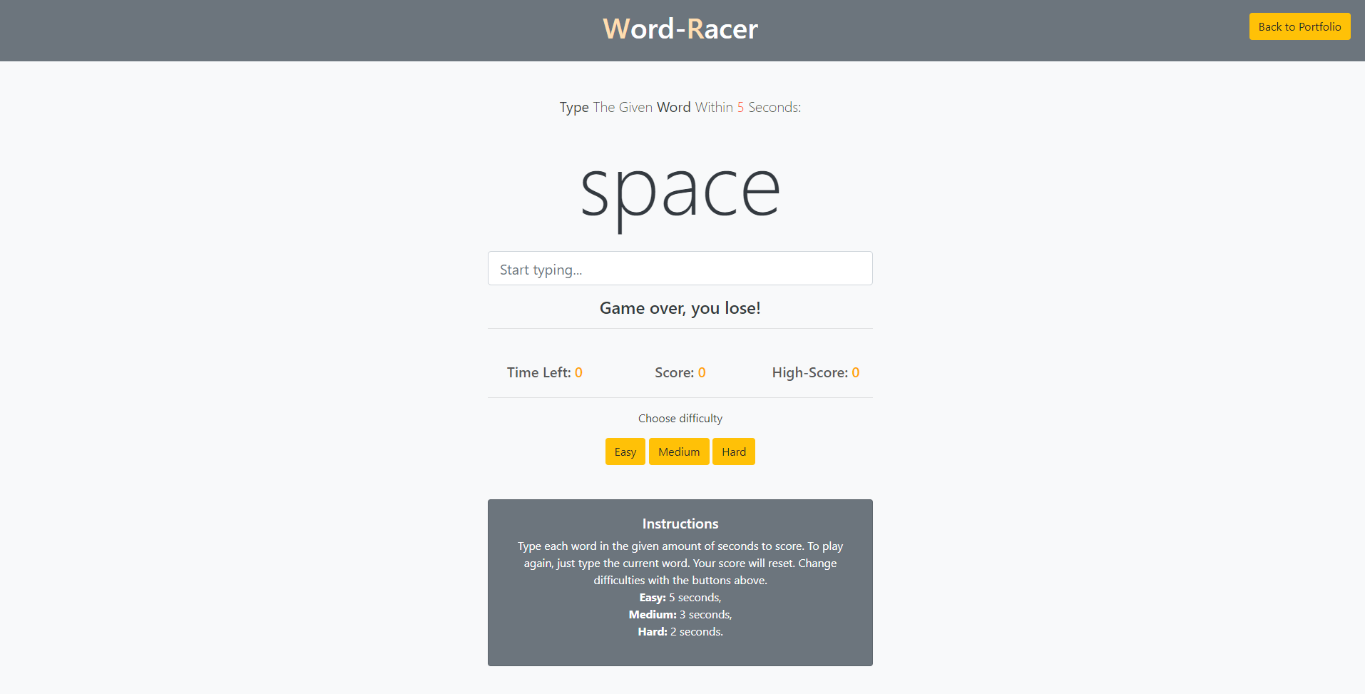Click the red seconds number in the prompt
Image resolution: width=1365 pixels, height=694 pixels.
(740, 107)
